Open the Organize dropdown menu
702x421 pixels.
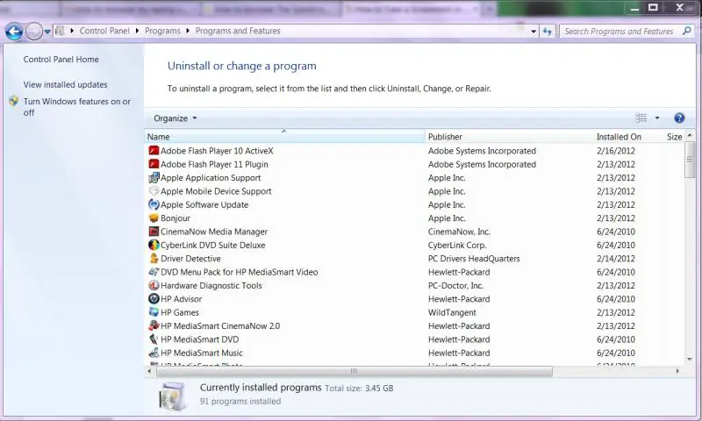tap(175, 118)
